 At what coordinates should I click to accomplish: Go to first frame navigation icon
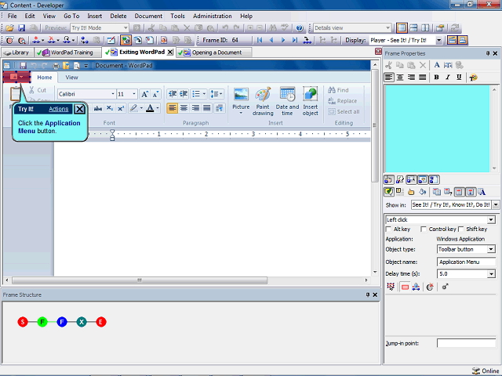[x=260, y=40]
